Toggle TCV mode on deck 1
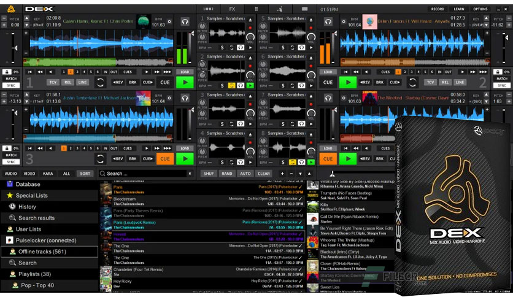The width and height of the screenshot is (513, 297). (53, 82)
